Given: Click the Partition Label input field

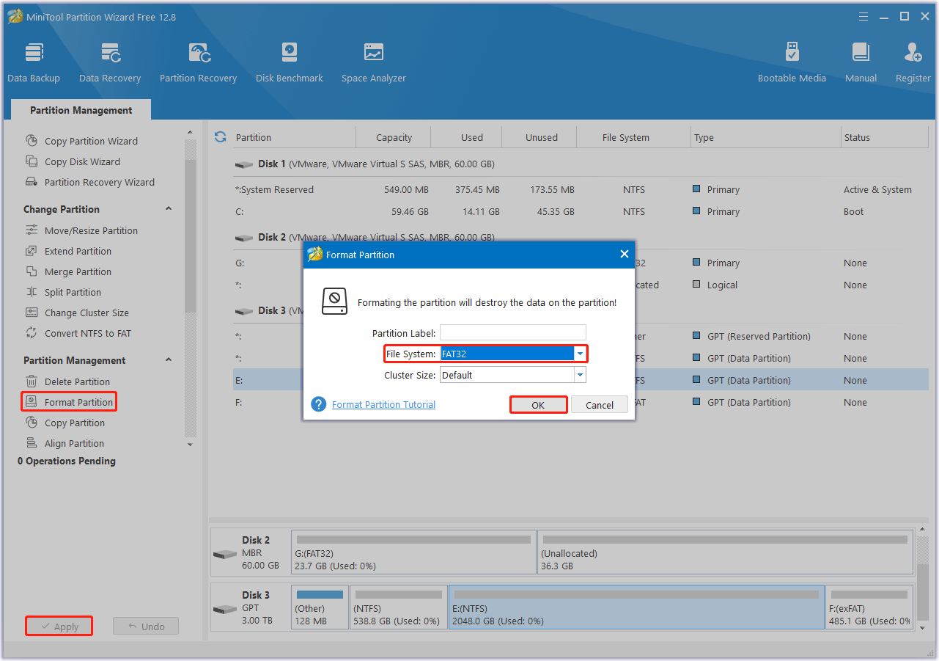Looking at the screenshot, I should pyautogui.click(x=513, y=333).
